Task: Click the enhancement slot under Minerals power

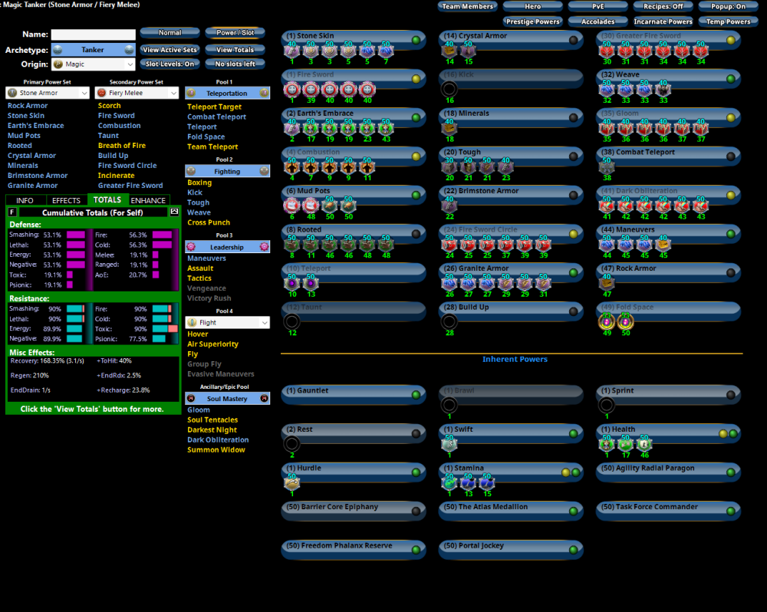Action: click(449, 127)
